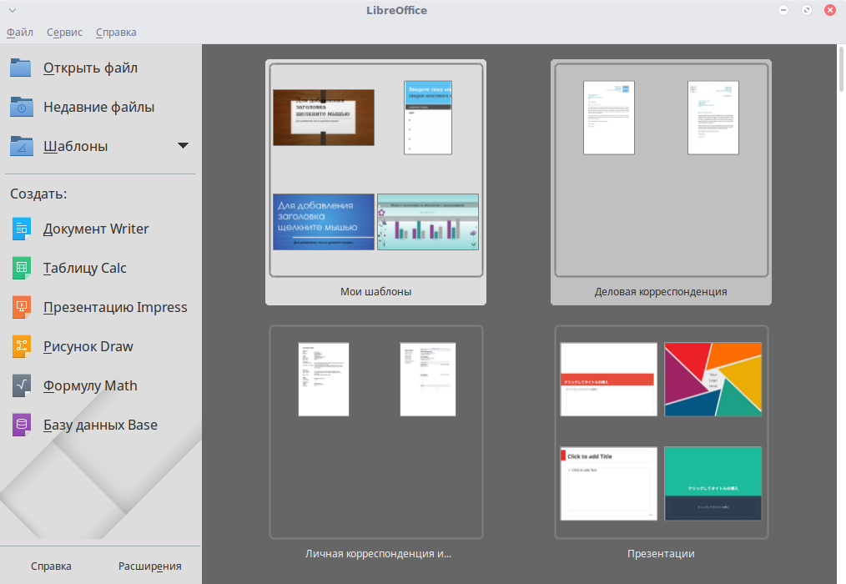Click the Recent Files clock folder icon
The width and height of the screenshot is (846, 584).
pyautogui.click(x=21, y=107)
